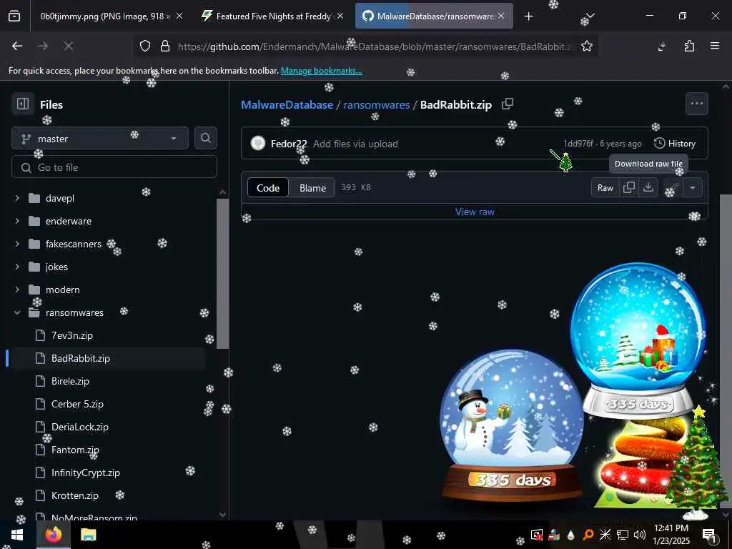Click the Raw button

[605, 188]
